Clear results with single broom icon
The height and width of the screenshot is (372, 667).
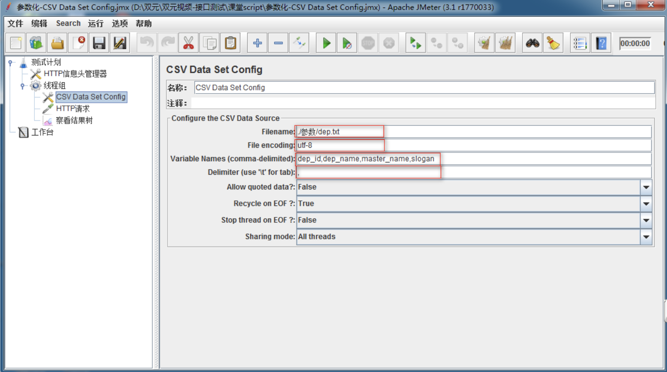484,43
